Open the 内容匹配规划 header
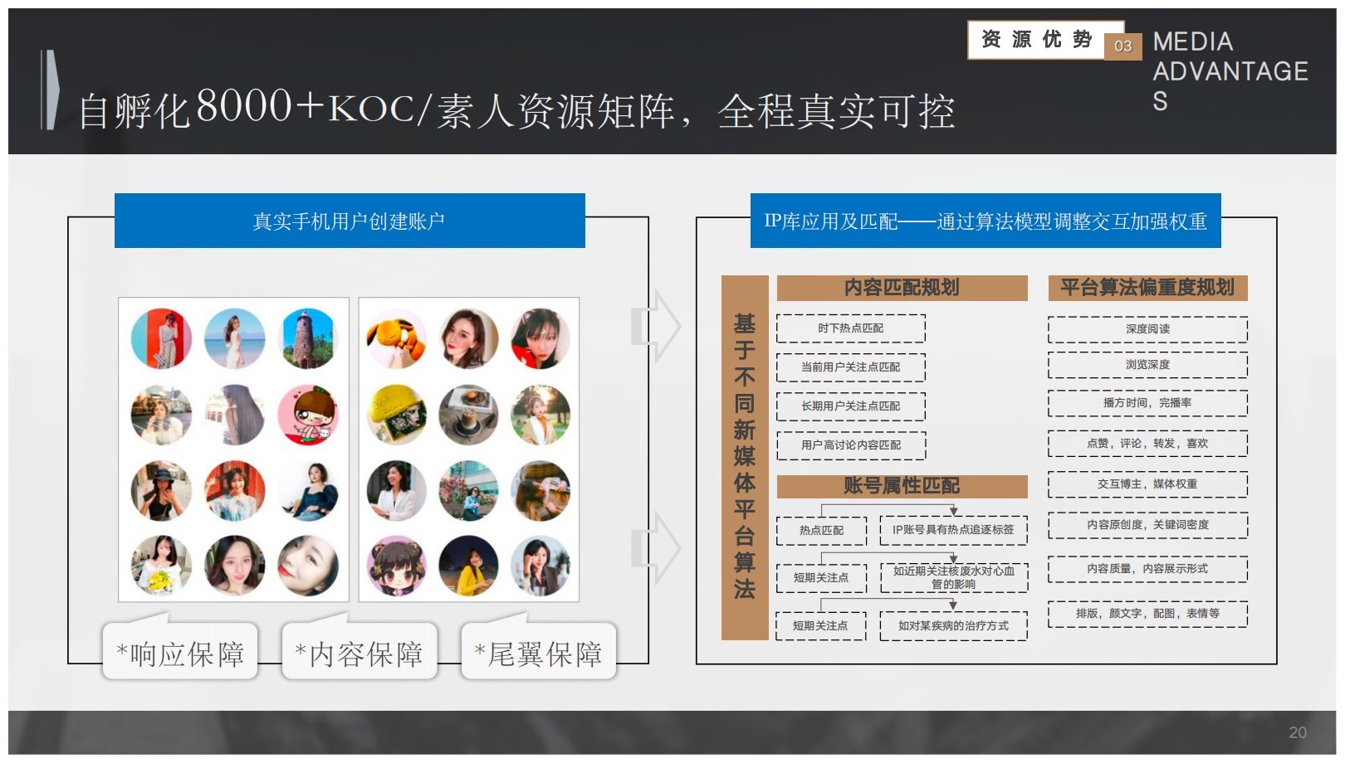Viewport: 1345px width, 763px height. (x=902, y=288)
